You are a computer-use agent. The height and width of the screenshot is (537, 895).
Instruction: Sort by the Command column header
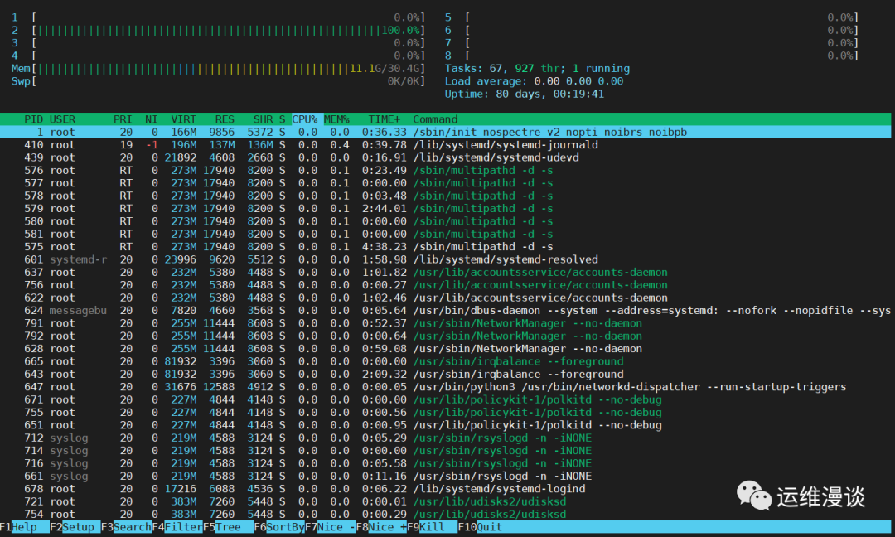(x=435, y=119)
